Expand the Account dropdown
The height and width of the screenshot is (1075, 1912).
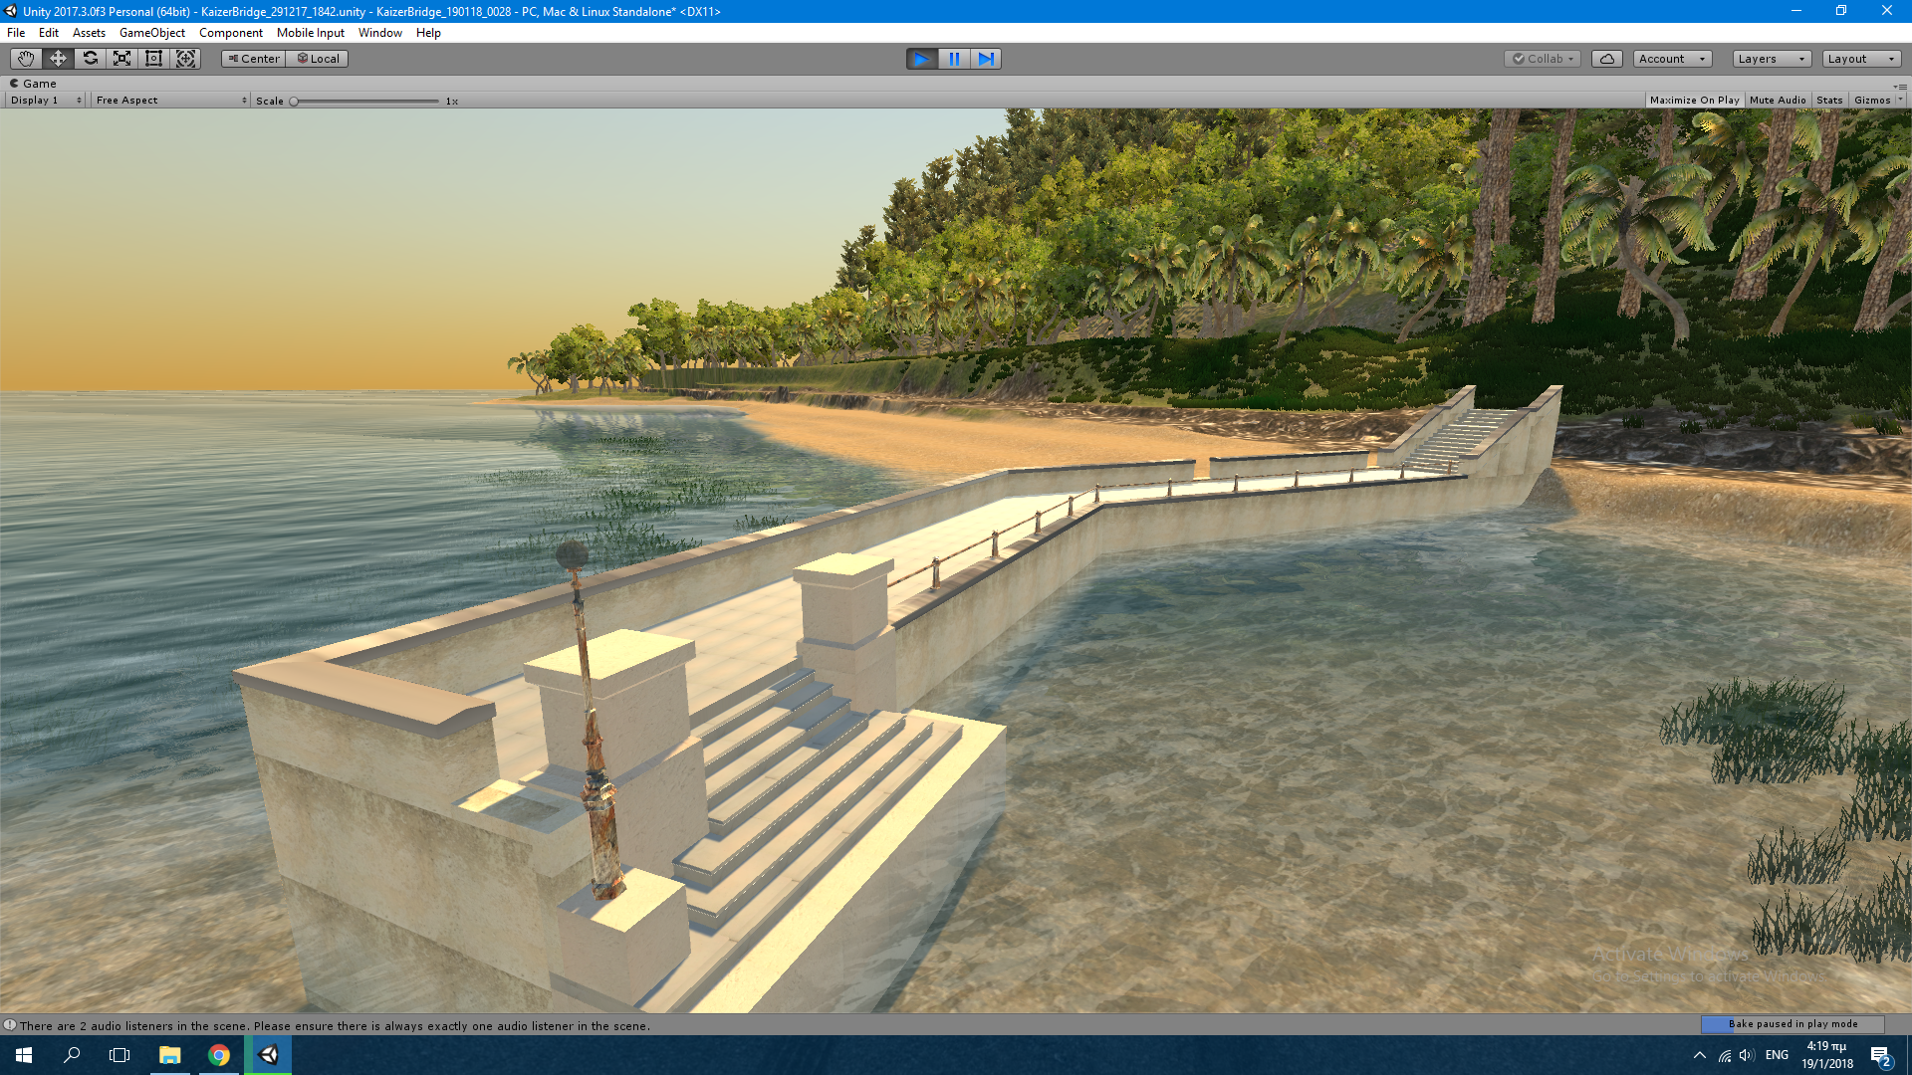point(1671,59)
